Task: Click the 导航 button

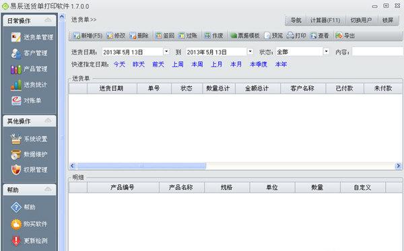Action: [x=296, y=20]
